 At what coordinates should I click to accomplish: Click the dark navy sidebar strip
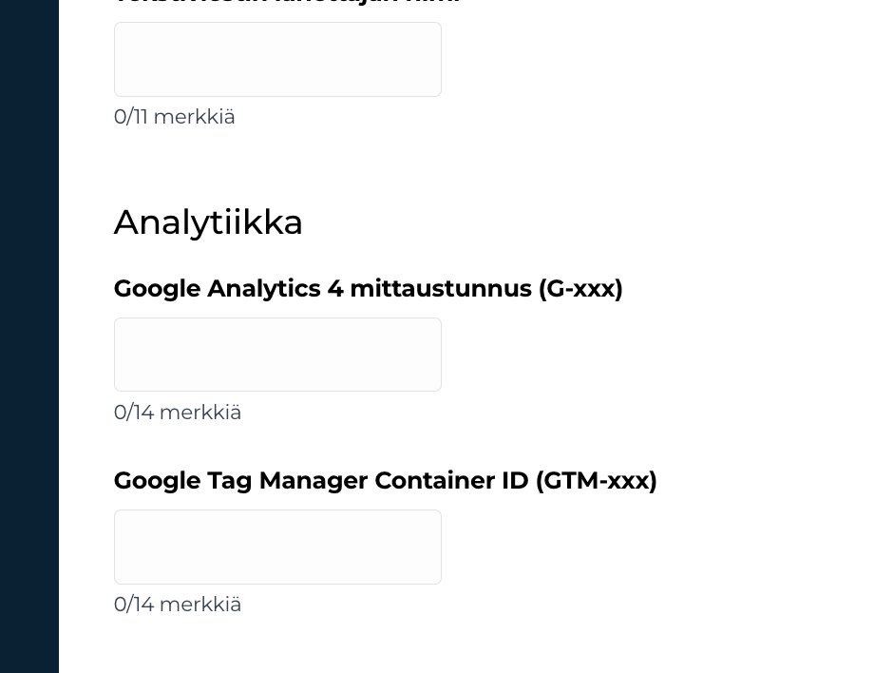pyautogui.click(x=28, y=336)
